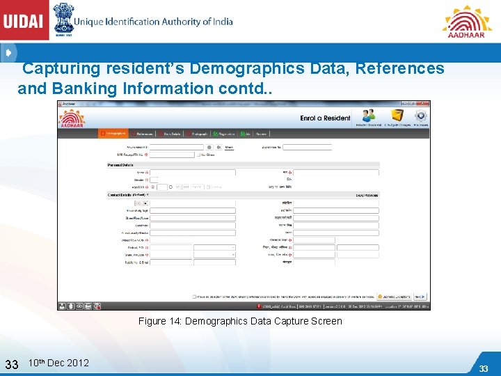Screen dimensions: 501x376
Task: Click the fifth status bar icon with red mark
Action: click(97, 306)
